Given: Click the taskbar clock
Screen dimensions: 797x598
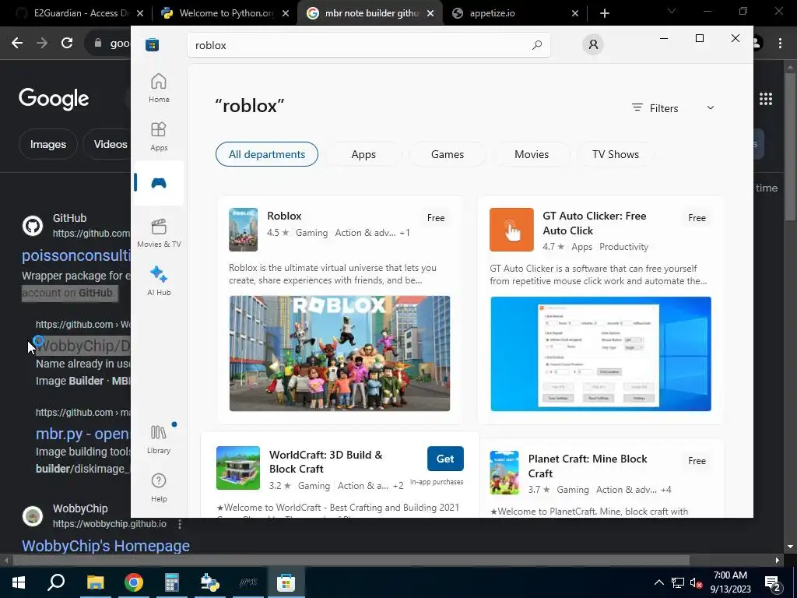Looking at the screenshot, I should (x=730, y=582).
